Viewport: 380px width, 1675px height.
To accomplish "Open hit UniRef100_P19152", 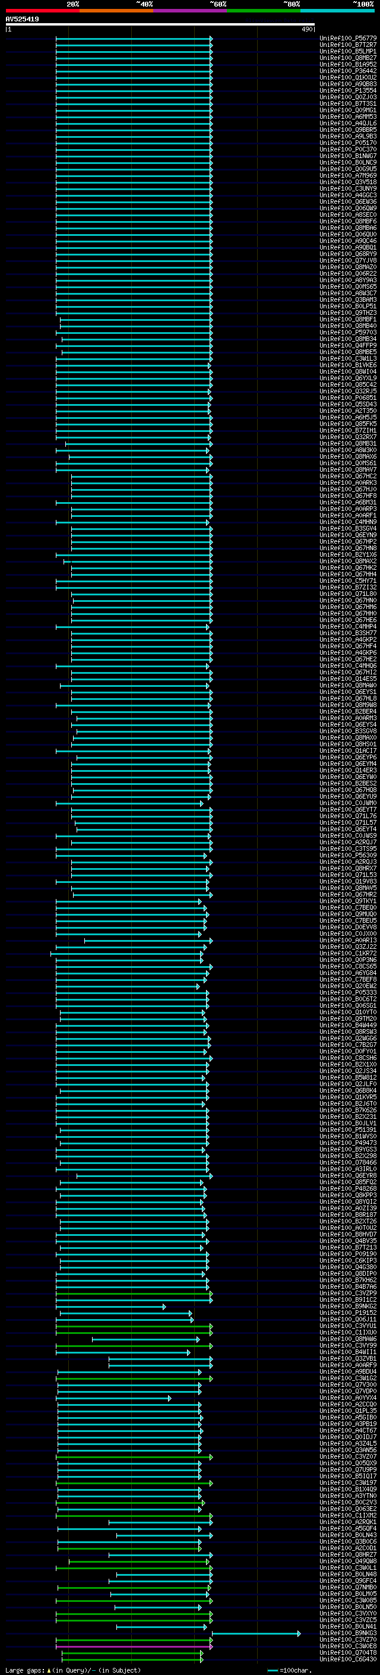I will pyautogui.click(x=348, y=1313).
